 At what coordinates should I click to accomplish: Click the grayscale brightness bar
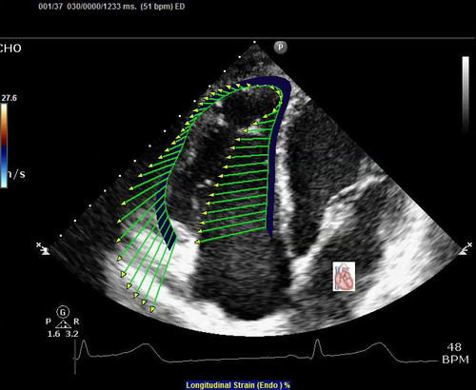click(466, 94)
